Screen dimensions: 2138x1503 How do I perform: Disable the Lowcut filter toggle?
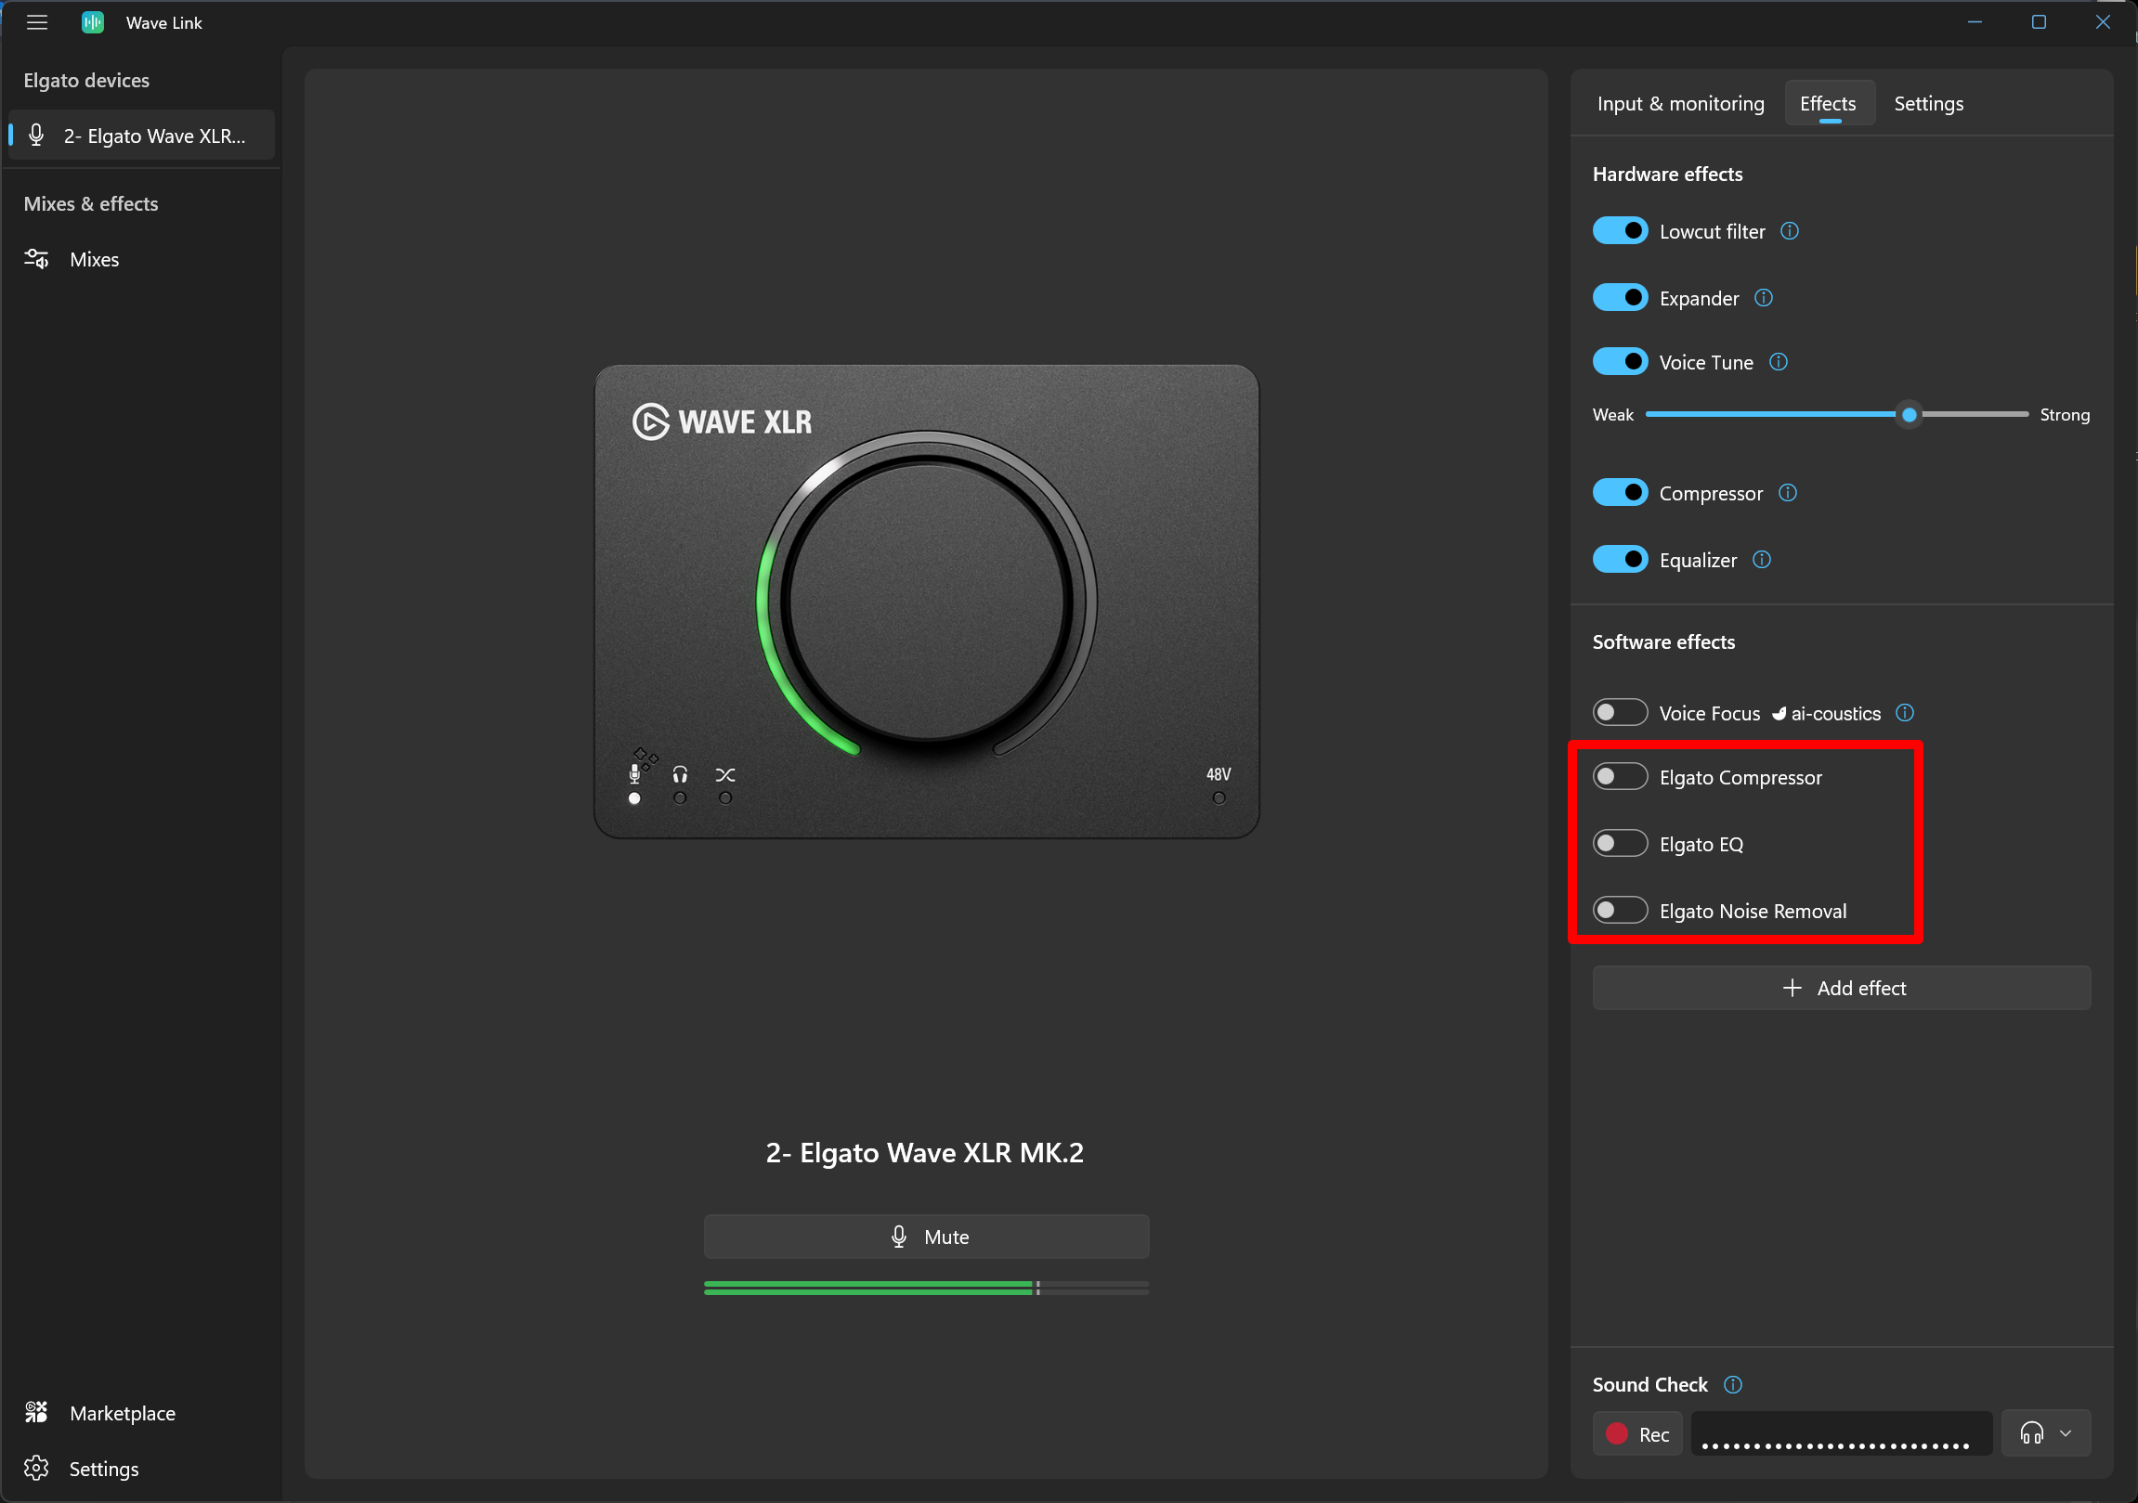click(x=1620, y=231)
